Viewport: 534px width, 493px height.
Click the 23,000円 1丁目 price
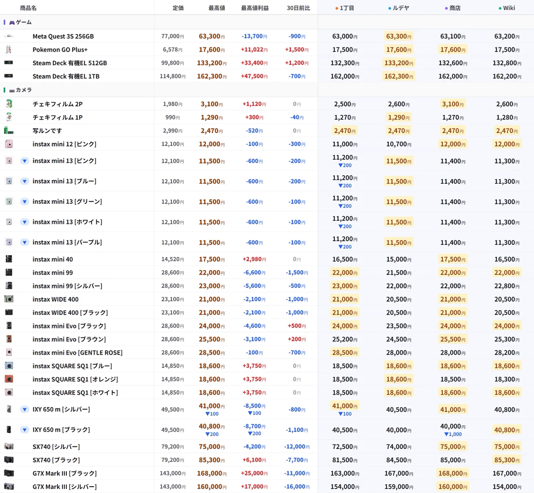click(345, 286)
